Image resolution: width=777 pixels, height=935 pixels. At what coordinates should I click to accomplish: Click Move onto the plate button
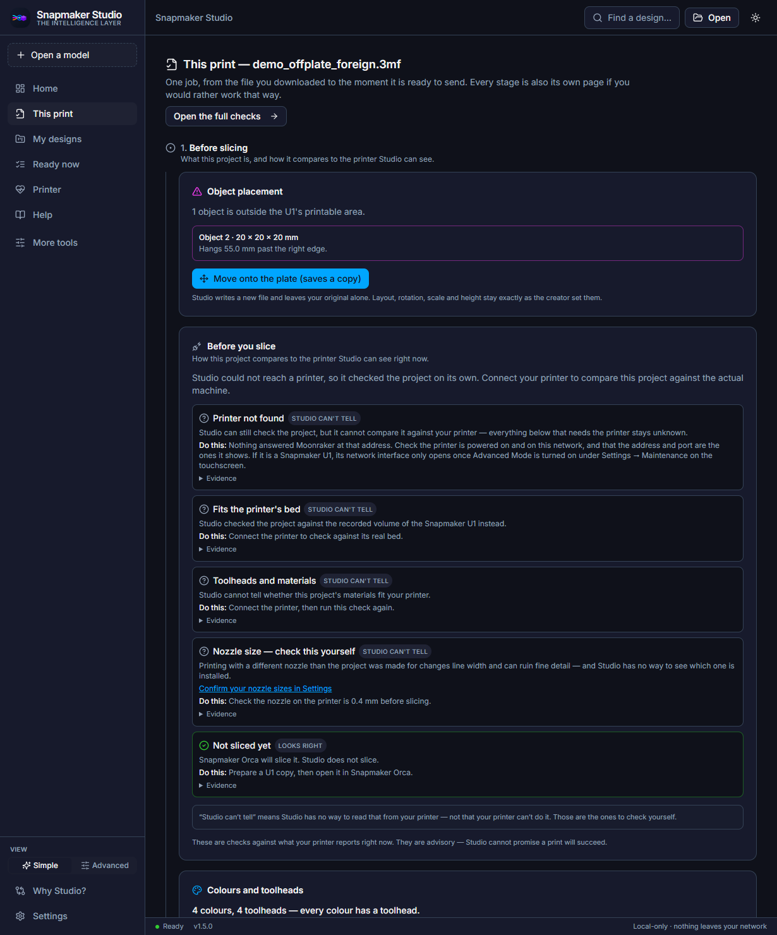pyautogui.click(x=280, y=279)
